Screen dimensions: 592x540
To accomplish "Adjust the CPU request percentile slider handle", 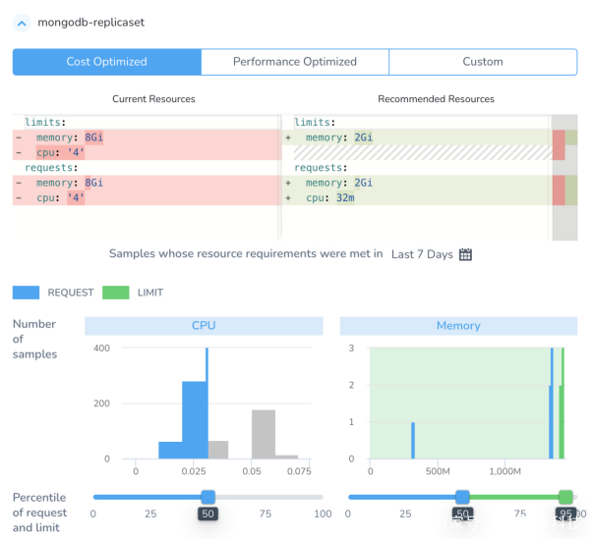I will tap(208, 497).
